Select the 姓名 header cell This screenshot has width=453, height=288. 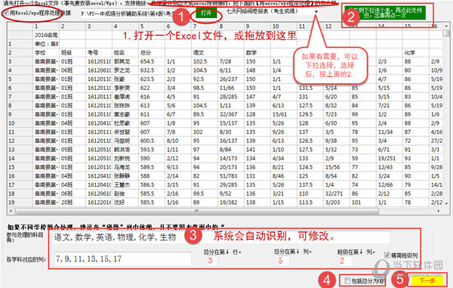pos(125,53)
